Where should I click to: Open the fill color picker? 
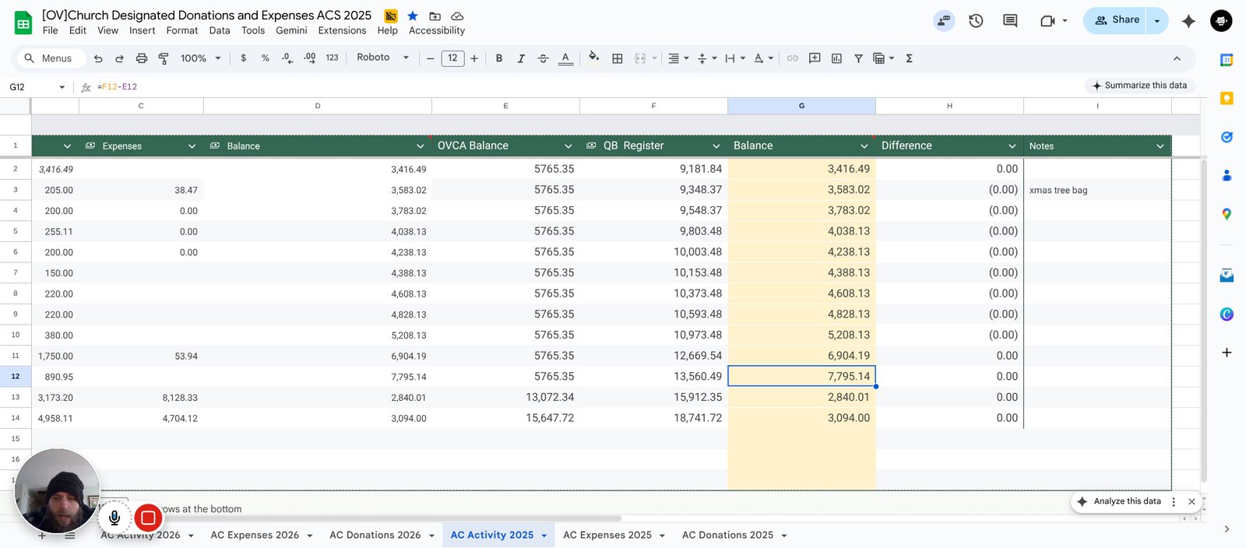(x=594, y=58)
